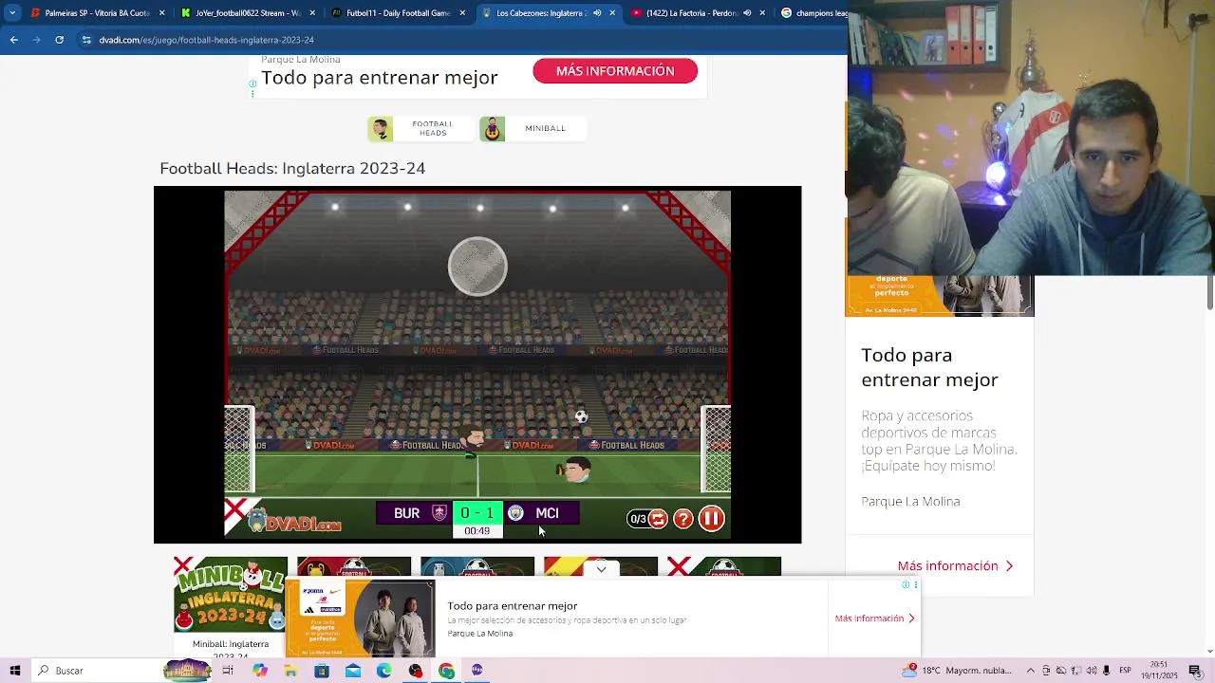Open the notification center icon

click(1194, 671)
